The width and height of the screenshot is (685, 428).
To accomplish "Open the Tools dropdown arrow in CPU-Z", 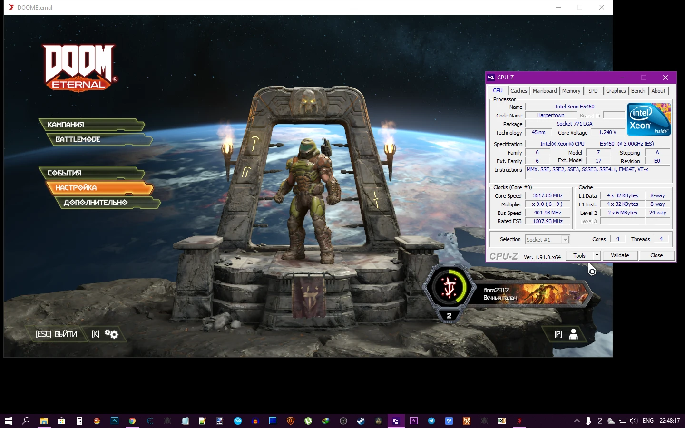I will coord(597,255).
